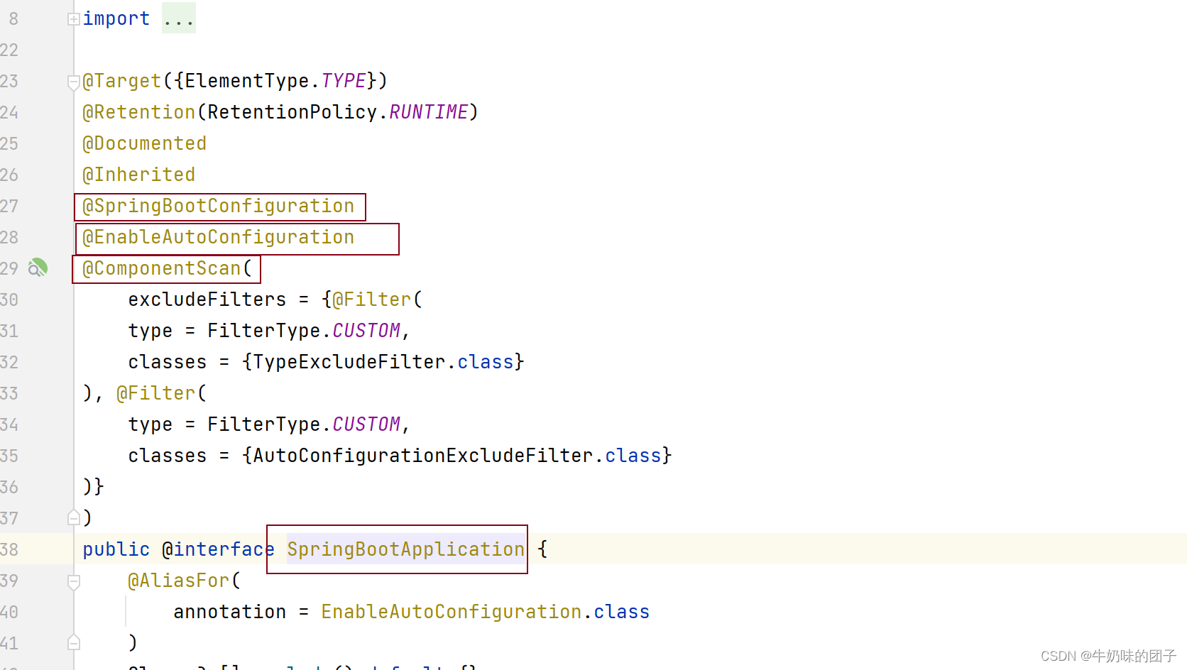1187x670 pixels.
Task: Click line number 38 in the gutter
Action: click(9, 549)
